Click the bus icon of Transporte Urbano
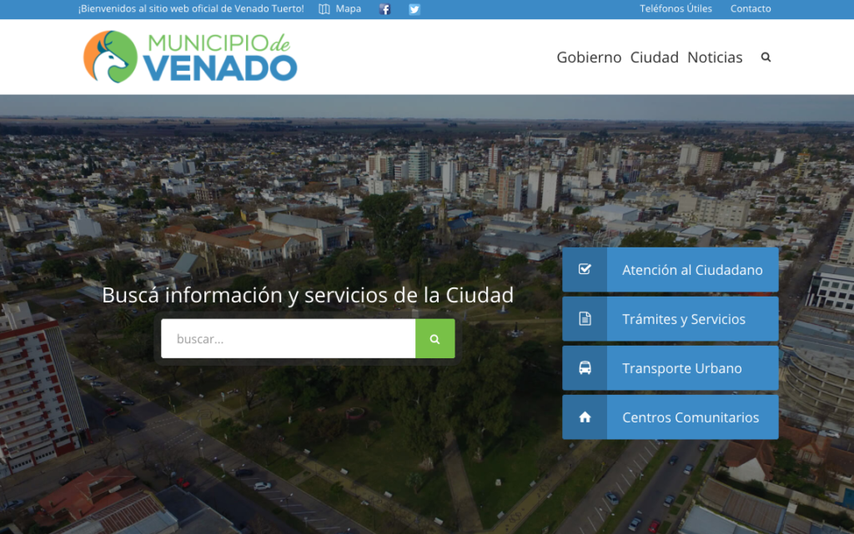The height and width of the screenshot is (534, 854). point(585,368)
